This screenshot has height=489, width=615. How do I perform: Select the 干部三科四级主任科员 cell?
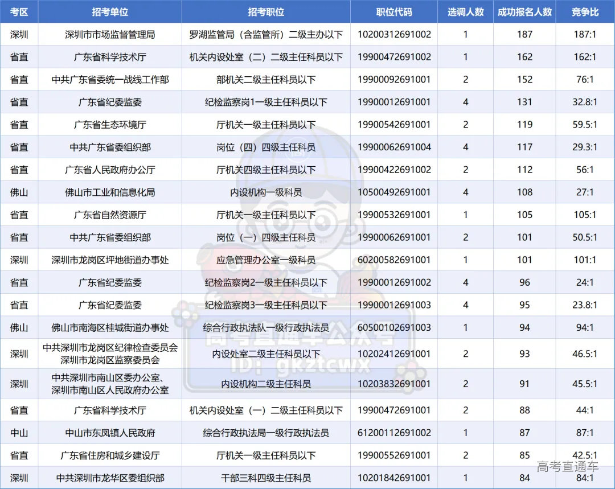coord(266,478)
